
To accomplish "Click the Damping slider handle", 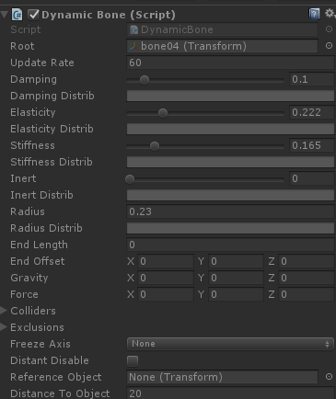I will [145, 80].
